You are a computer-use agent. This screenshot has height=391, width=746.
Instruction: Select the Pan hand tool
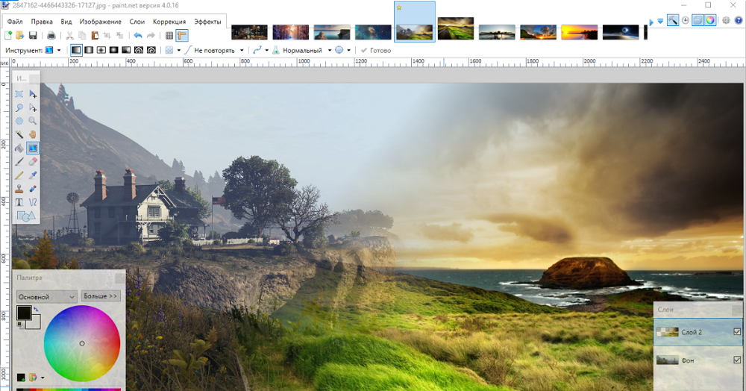(32, 134)
